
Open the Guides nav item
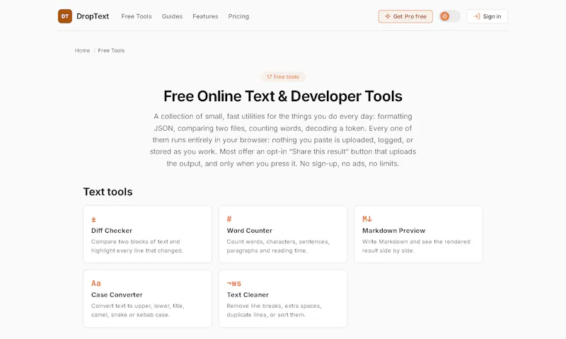pyautogui.click(x=172, y=16)
